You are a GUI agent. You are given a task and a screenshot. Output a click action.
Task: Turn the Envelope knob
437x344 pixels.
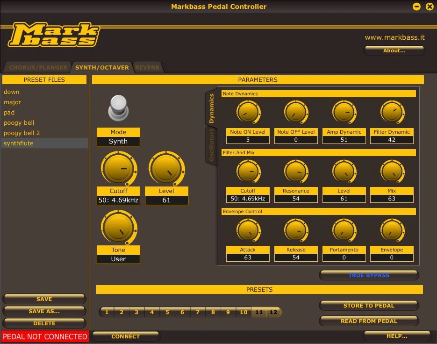click(392, 229)
